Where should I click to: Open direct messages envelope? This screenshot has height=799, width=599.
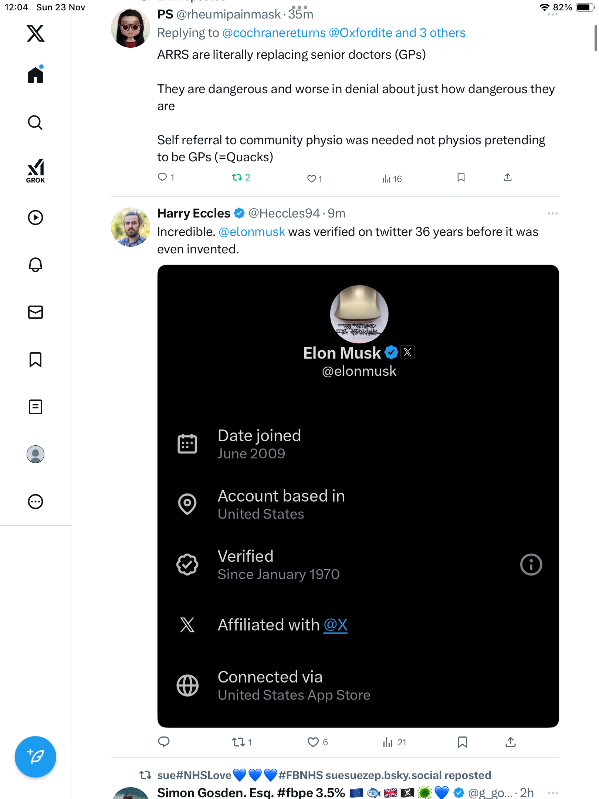pyautogui.click(x=35, y=312)
